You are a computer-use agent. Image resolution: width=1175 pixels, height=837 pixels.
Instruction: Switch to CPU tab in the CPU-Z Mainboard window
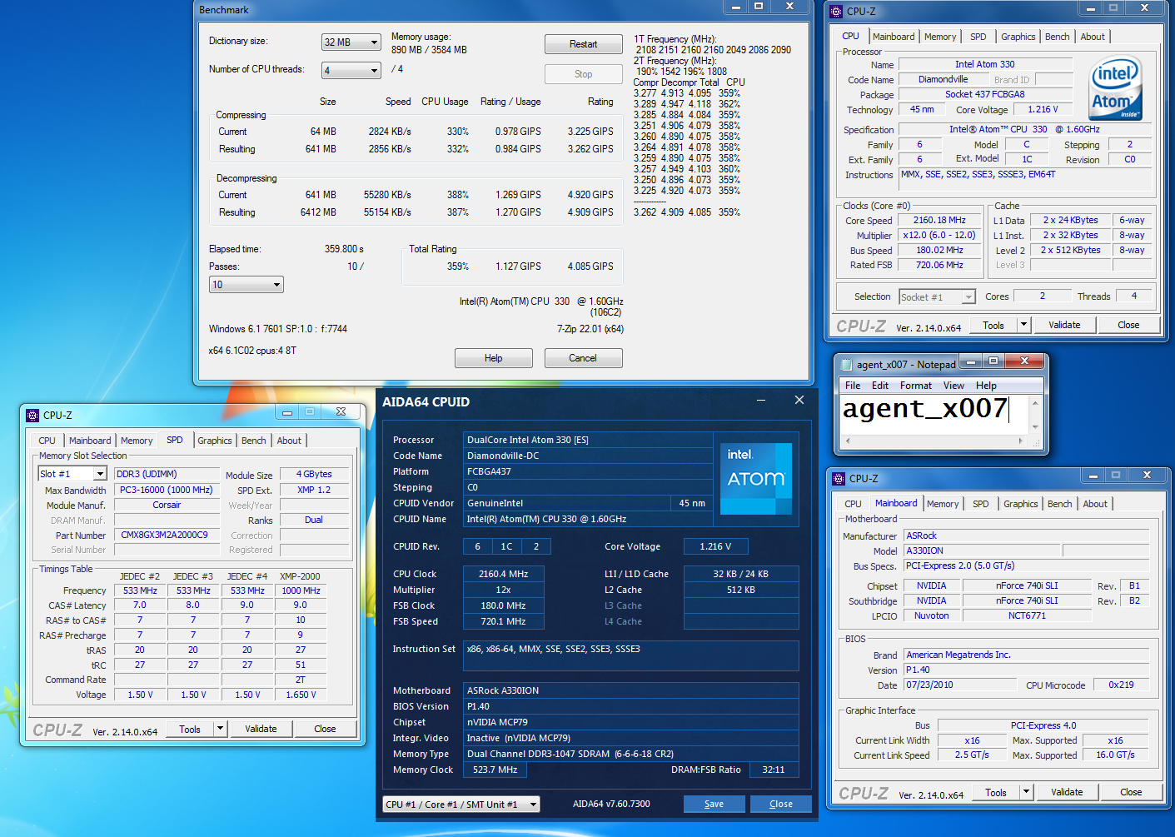(853, 504)
